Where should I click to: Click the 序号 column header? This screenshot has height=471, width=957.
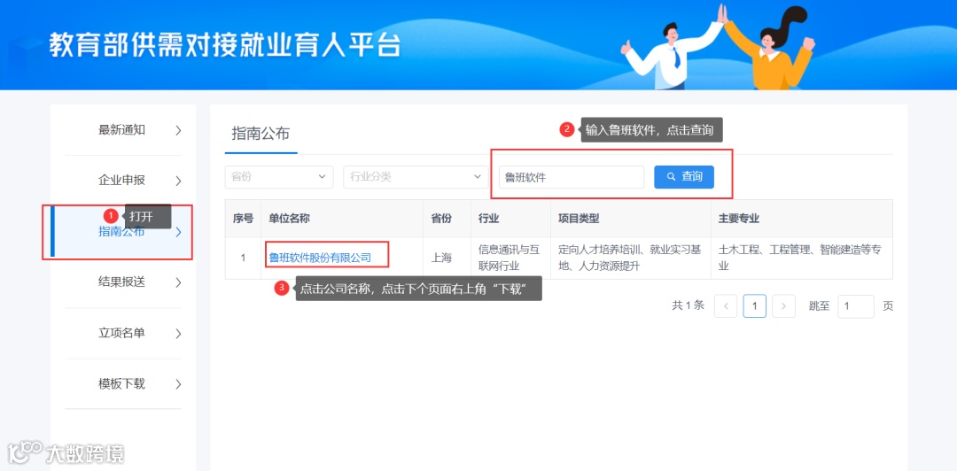pyautogui.click(x=243, y=219)
